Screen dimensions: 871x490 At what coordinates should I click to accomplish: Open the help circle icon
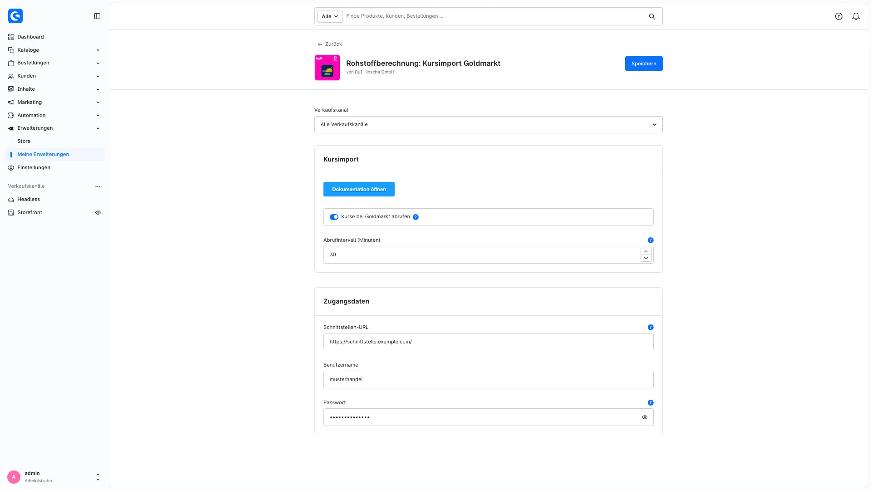tap(839, 16)
